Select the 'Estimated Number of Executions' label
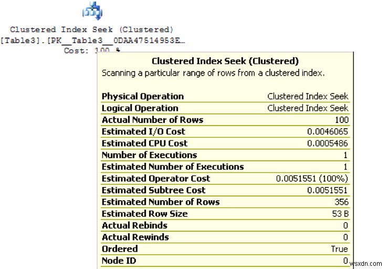 pyautogui.click(x=173, y=167)
